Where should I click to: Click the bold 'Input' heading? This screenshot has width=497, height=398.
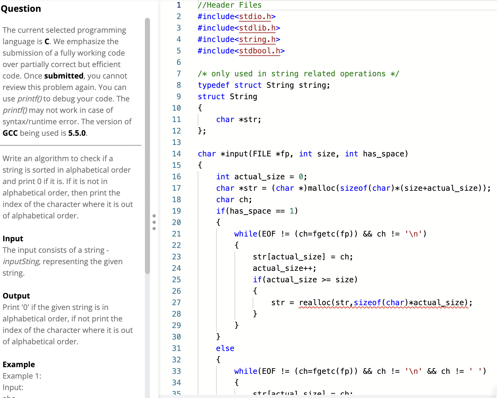coord(13,239)
